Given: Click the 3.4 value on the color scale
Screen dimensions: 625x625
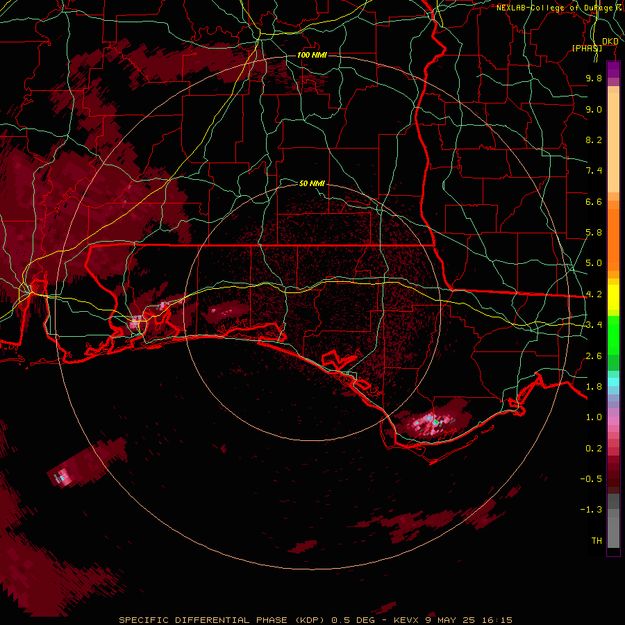Looking at the screenshot, I should click(594, 325).
